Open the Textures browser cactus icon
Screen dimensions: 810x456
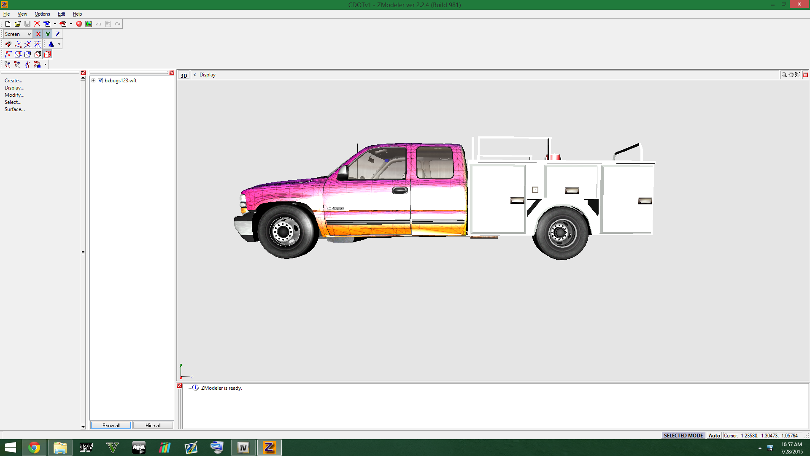(89, 24)
